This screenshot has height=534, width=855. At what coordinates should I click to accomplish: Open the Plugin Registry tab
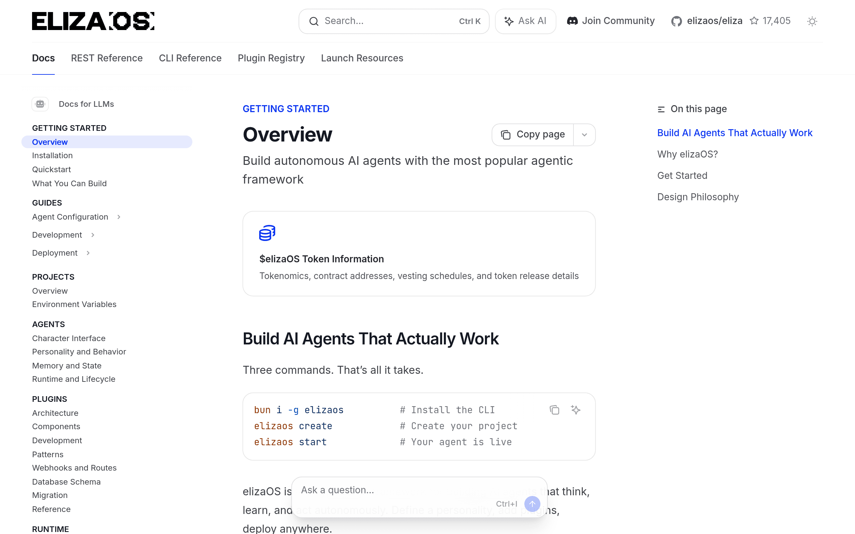click(271, 58)
